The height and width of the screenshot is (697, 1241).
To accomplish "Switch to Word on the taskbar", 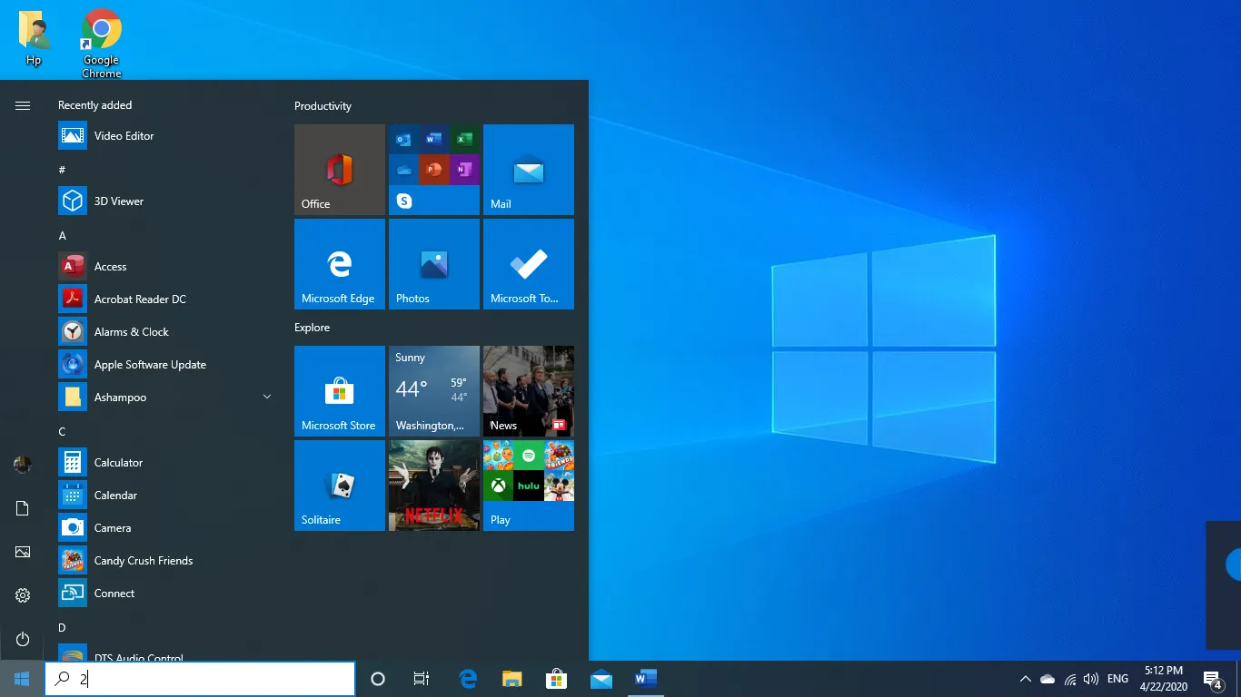I will pyautogui.click(x=646, y=679).
